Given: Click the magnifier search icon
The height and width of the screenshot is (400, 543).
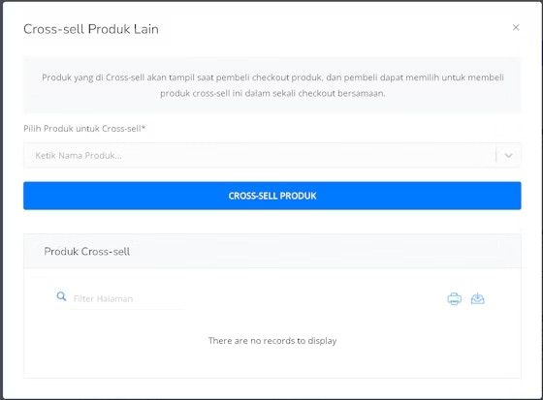Looking at the screenshot, I should (x=61, y=296).
